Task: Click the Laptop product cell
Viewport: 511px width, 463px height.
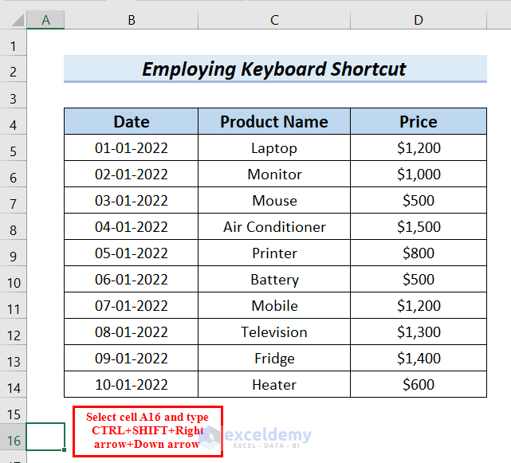Action: 274,147
